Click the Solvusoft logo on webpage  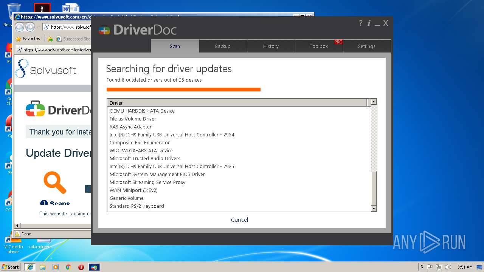pyautogui.click(x=46, y=69)
